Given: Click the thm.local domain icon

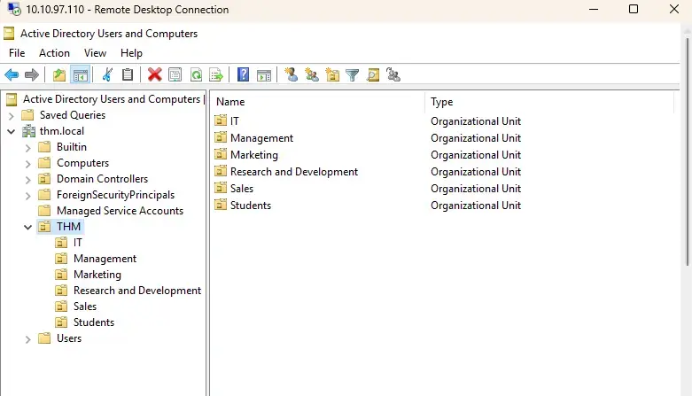Looking at the screenshot, I should [28, 131].
